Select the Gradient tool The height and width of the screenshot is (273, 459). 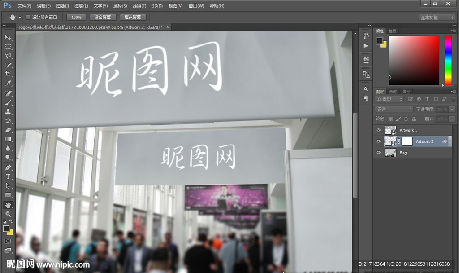pos(8,139)
